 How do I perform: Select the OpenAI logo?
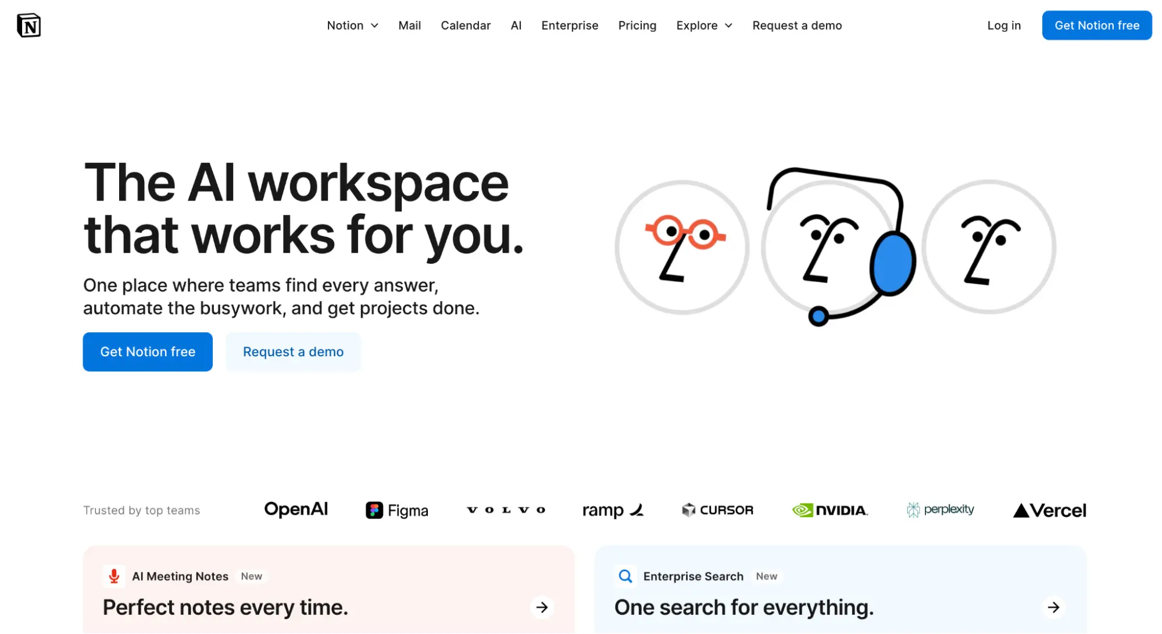point(296,509)
